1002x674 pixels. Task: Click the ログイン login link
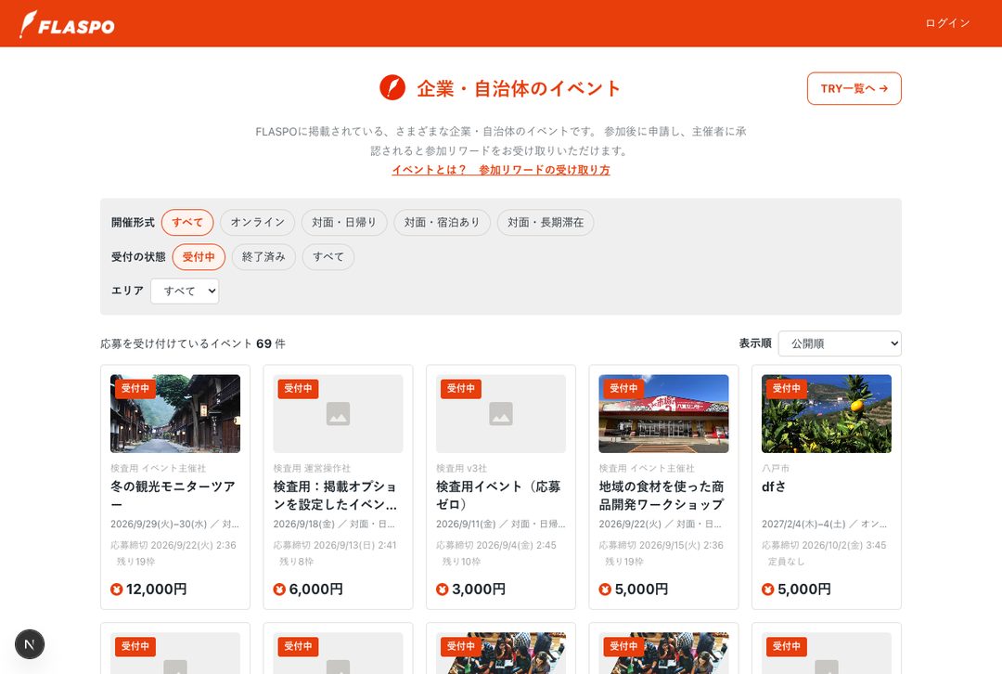pos(947,23)
